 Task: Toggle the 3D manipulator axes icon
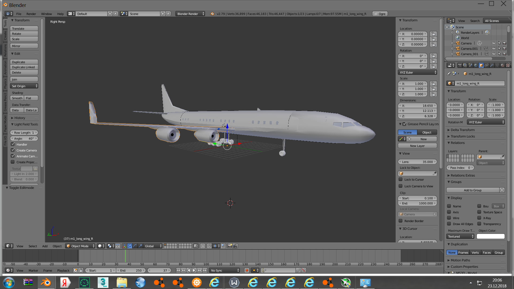pos(124,246)
